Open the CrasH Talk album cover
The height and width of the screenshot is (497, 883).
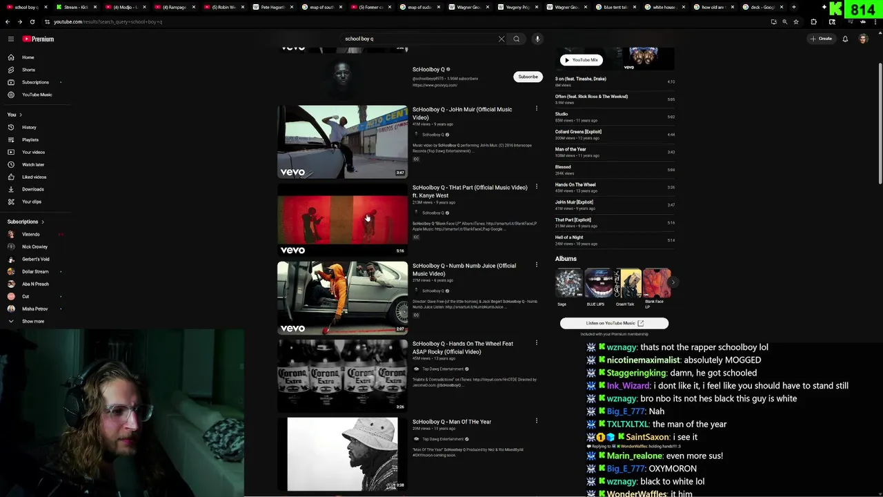click(628, 283)
